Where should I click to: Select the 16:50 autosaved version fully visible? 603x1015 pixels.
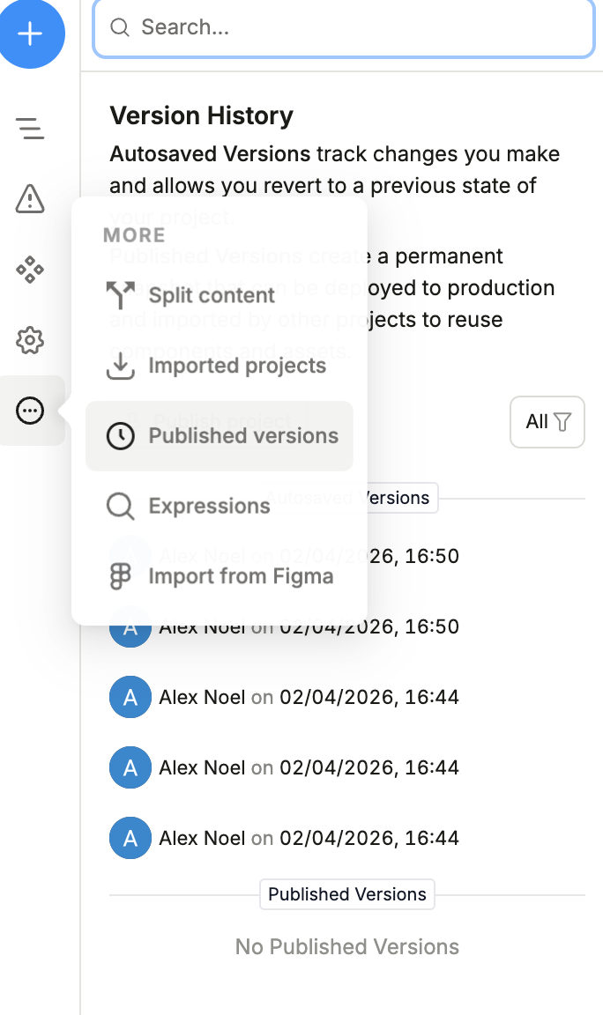tap(309, 626)
